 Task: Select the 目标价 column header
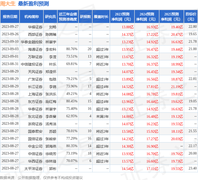click(191, 17)
